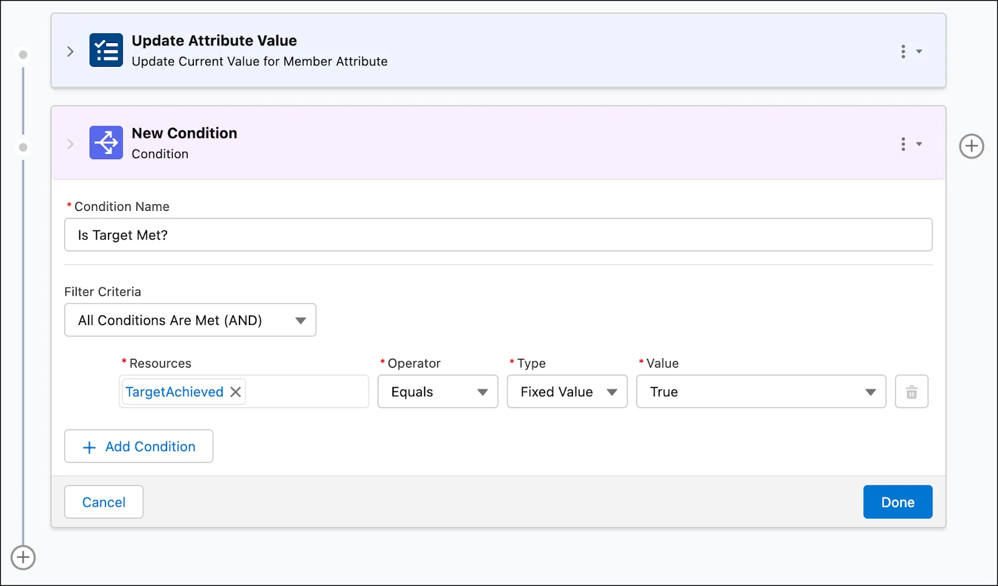
Task: Open the Filter Criteria dropdown
Action: pyautogui.click(x=190, y=320)
